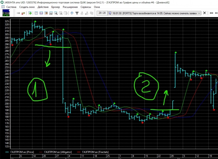This screenshot has height=159, width=218.
Task: Click the disconnect key icon with red cross
Action: point(24,13)
